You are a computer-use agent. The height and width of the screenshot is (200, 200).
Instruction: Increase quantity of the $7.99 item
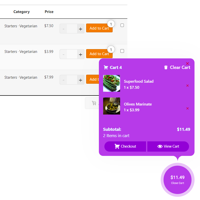[x=80, y=80]
